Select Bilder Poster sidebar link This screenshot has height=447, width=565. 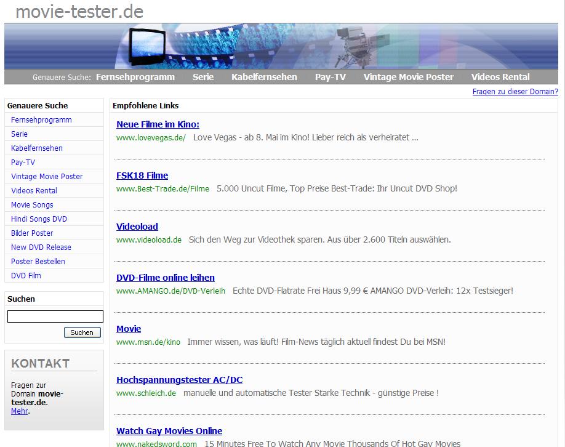(x=32, y=233)
